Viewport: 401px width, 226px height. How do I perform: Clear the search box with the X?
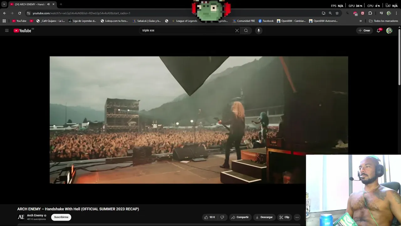pos(237,30)
